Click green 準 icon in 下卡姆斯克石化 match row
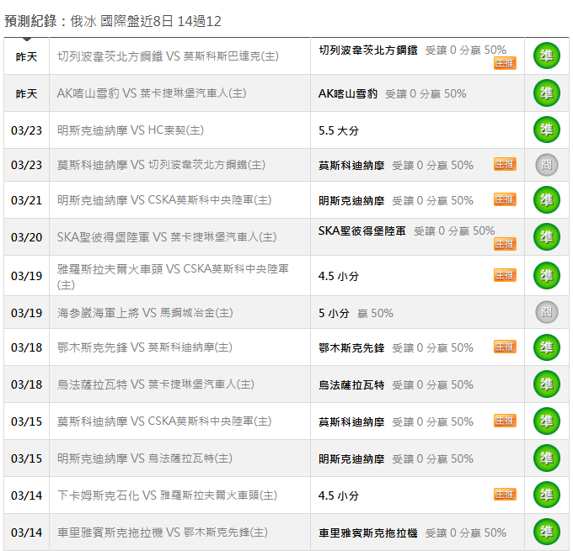573x551 pixels. (547, 495)
